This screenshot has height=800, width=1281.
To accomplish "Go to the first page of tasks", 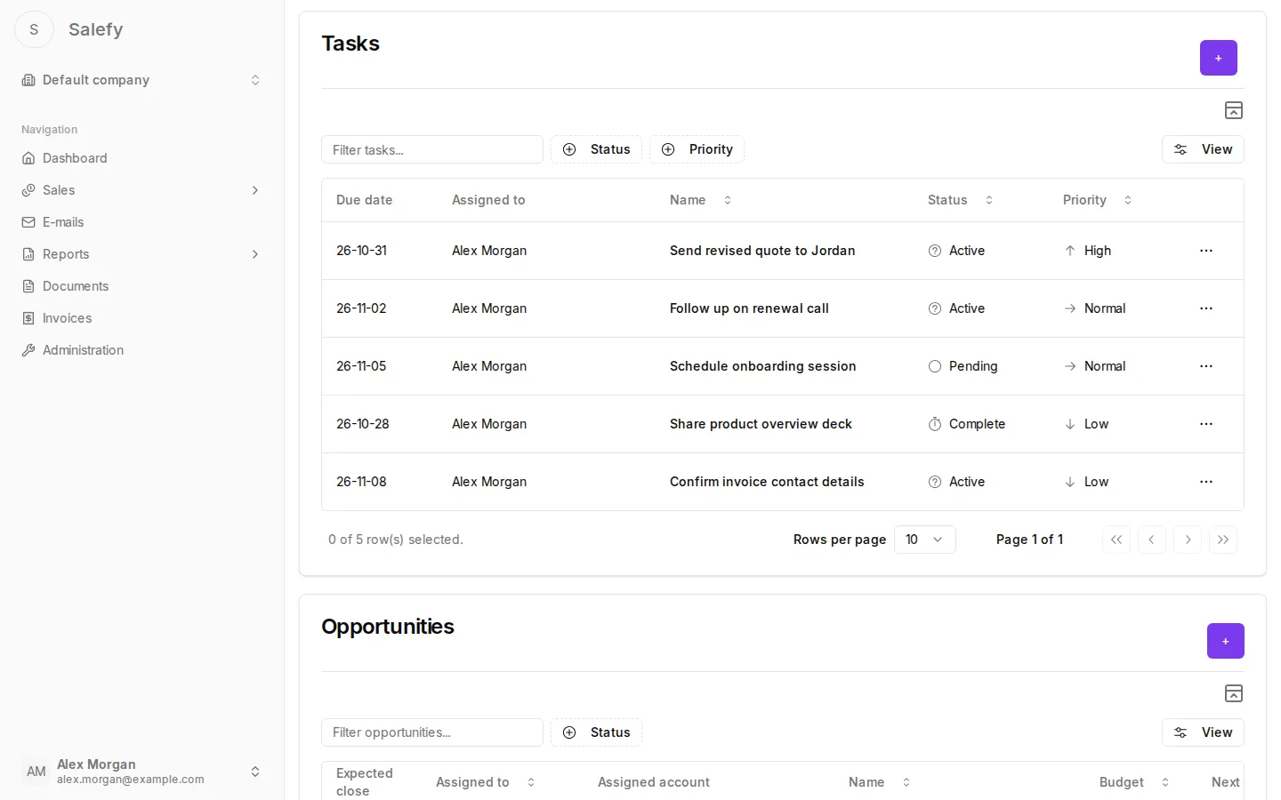I will pyautogui.click(x=1116, y=540).
